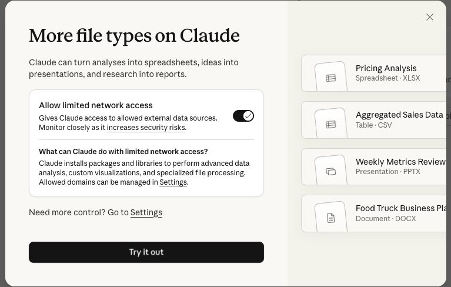Click the Food Truck Business Plan document icon

[331, 218]
